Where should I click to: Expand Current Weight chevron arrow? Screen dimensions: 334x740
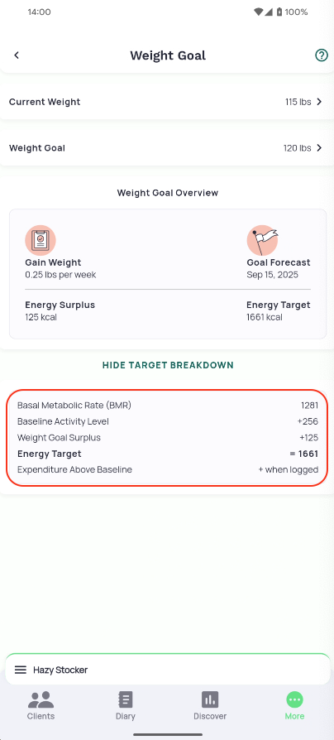click(319, 102)
